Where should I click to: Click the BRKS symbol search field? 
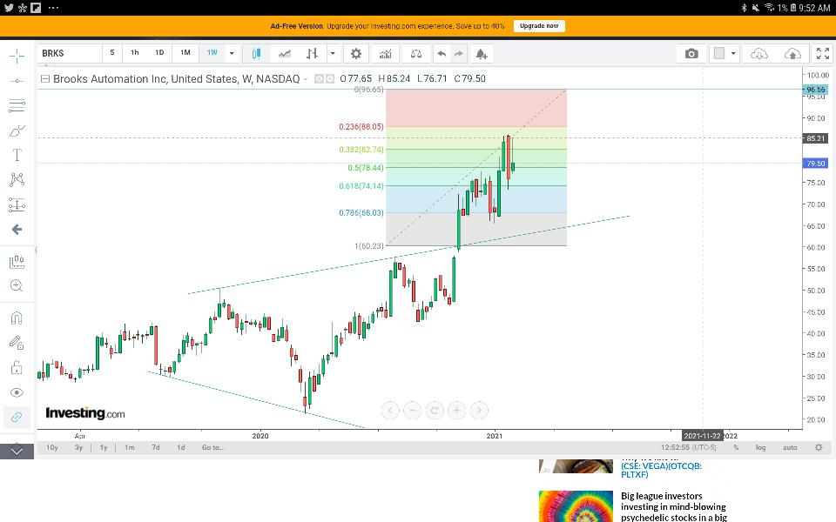70,53
